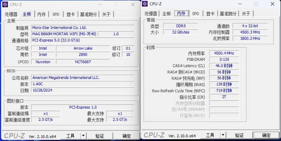The width and height of the screenshot is (281, 141).
Task: Click BIOS date 10/28/2024
Action: pyautogui.click(x=83, y=90)
